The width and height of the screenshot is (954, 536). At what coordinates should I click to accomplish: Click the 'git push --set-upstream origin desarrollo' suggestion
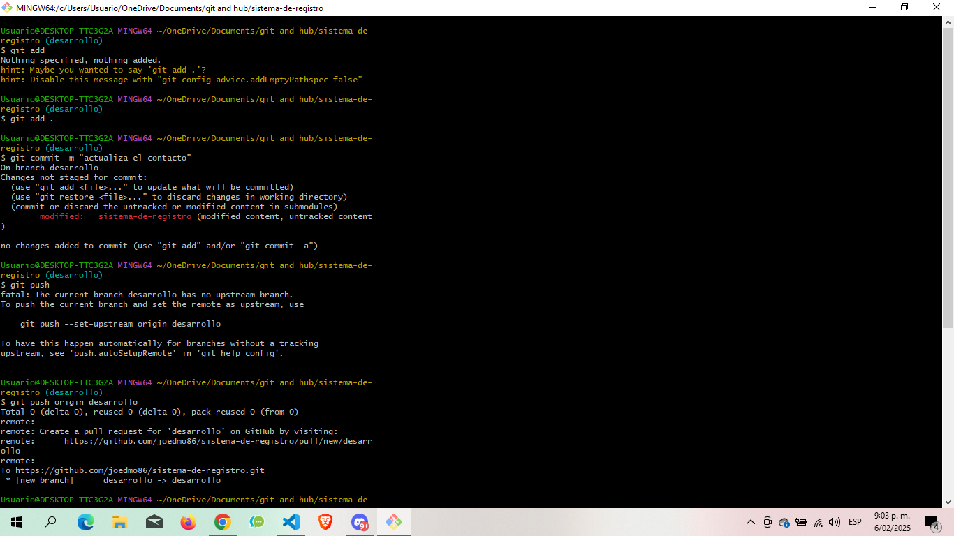tap(120, 324)
